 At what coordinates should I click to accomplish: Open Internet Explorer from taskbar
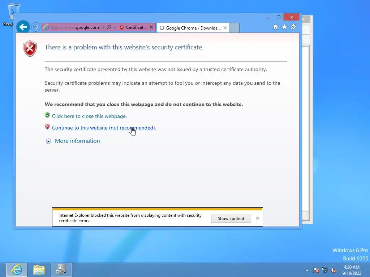click(17, 270)
